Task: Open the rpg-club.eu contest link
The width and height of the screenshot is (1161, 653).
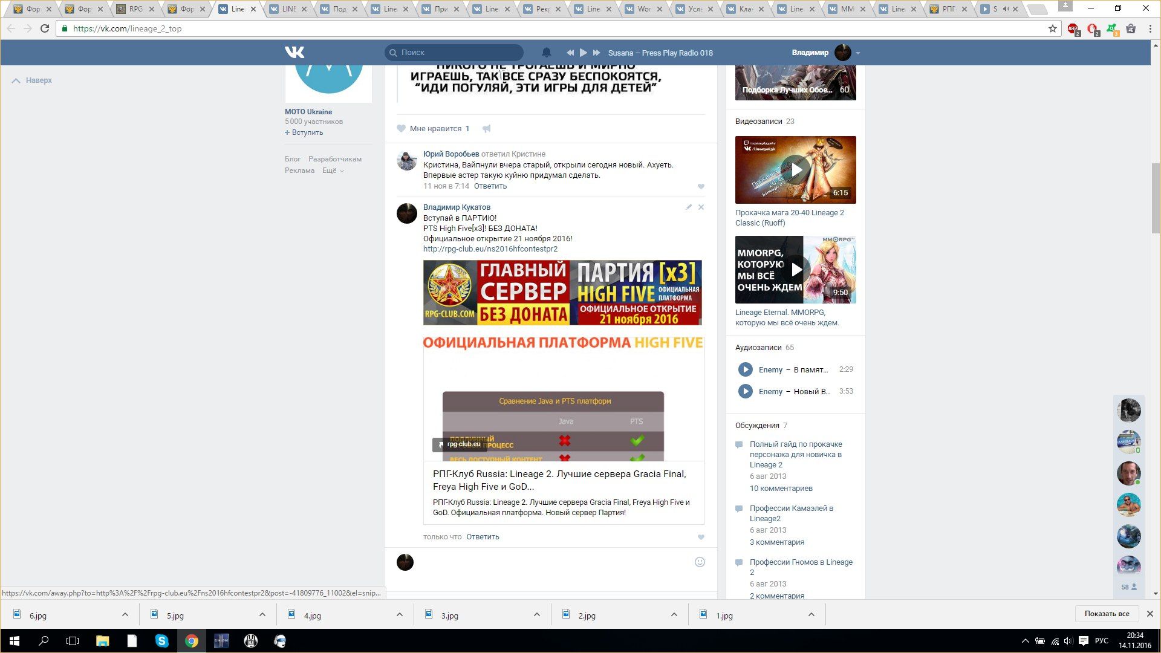Action: click(x=490, y=249)
